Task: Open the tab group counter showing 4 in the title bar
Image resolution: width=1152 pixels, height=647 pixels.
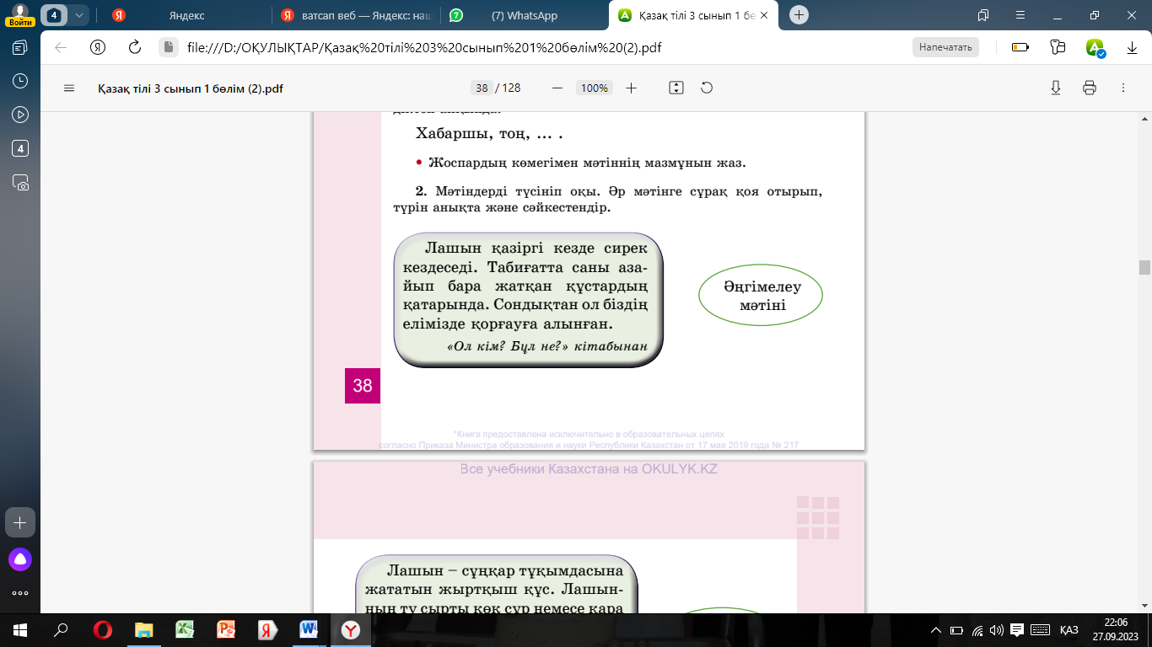Action: tap(54, 15)
